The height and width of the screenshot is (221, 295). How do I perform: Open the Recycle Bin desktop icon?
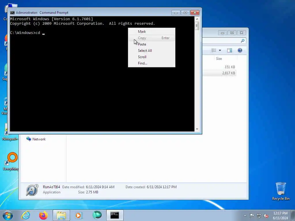click(x=281, y=191)
